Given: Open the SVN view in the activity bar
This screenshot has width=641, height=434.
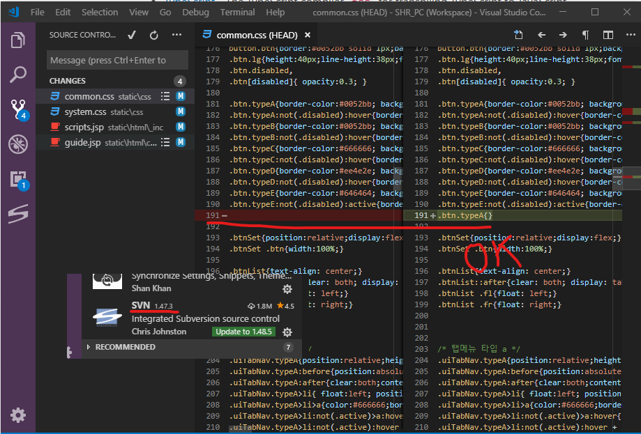Looking at the screenshot, I should (17, 214).
